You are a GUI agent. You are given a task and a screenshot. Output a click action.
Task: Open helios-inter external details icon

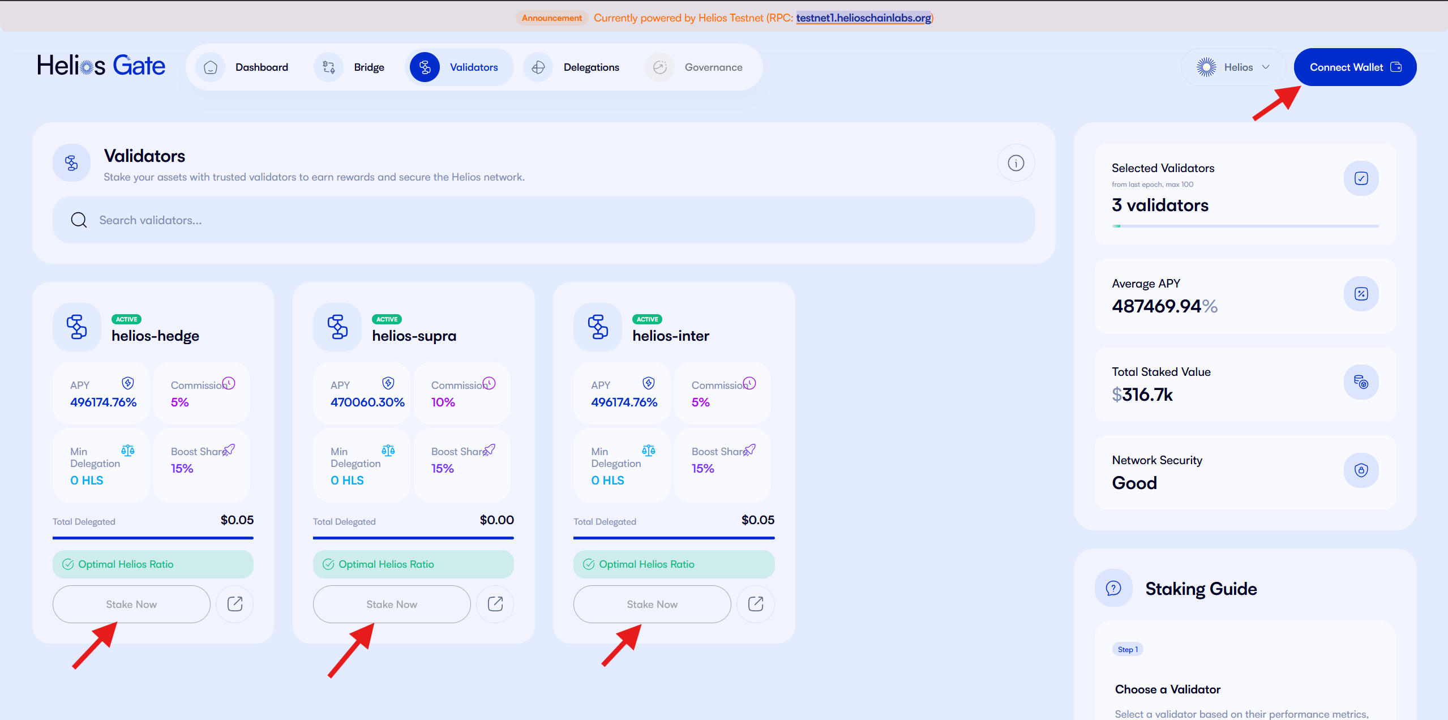[756, 605]
